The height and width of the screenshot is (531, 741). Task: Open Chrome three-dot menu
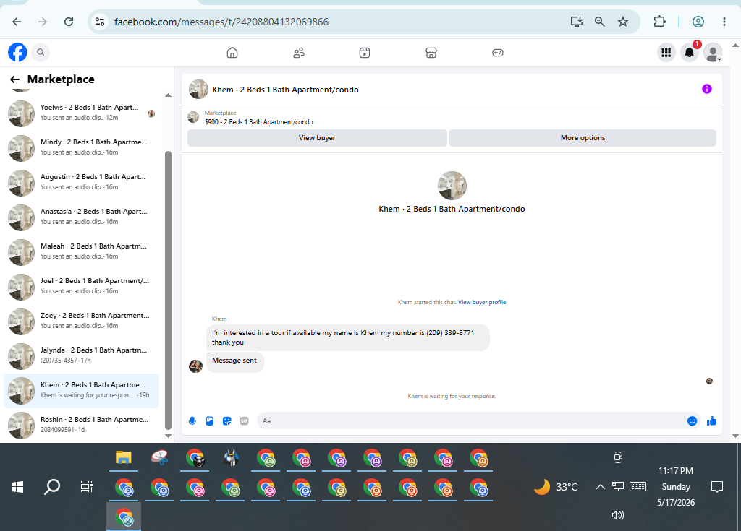[x=724, y=22]
